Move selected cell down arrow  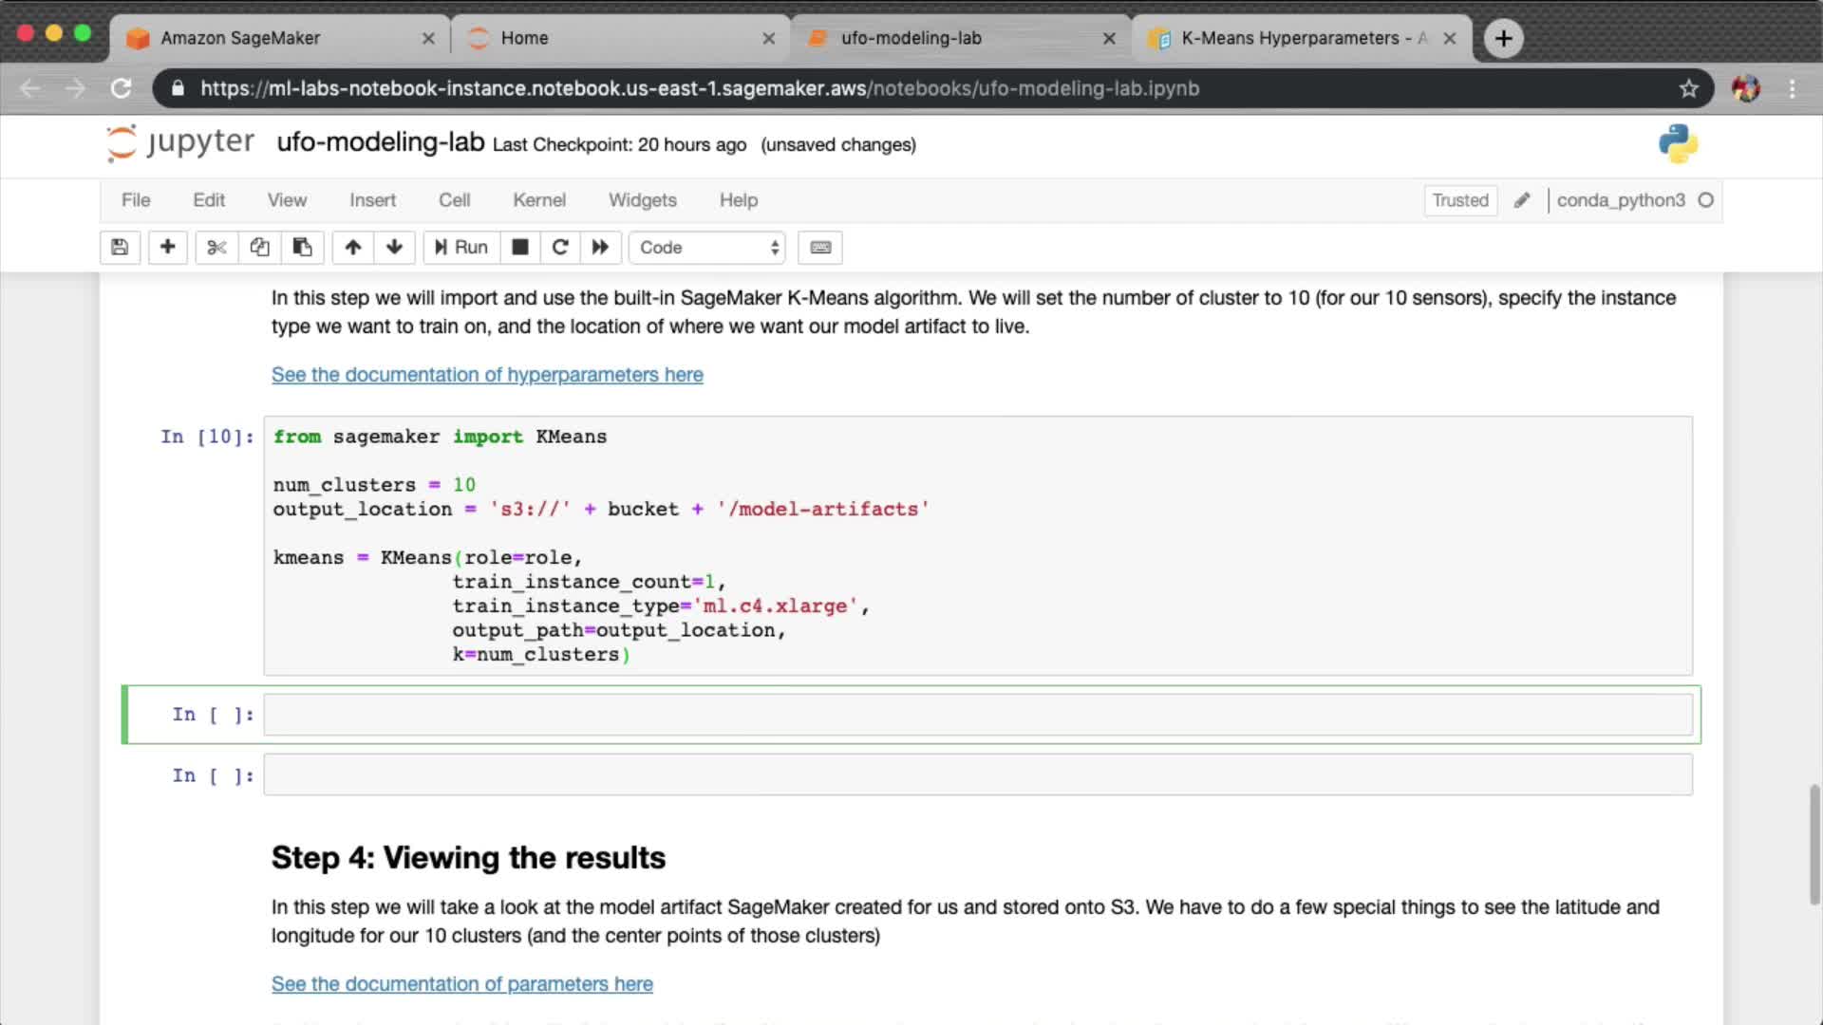(394, 248)
